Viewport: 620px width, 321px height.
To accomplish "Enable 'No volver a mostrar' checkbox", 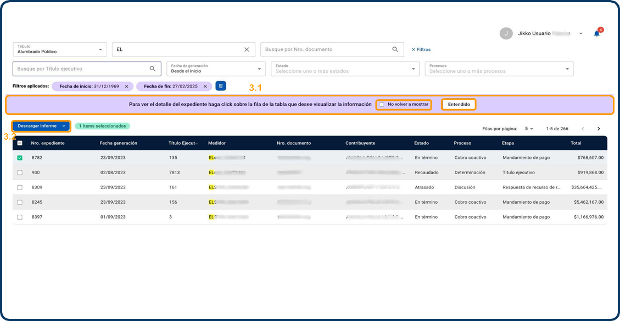I will (x=382, y=104).
